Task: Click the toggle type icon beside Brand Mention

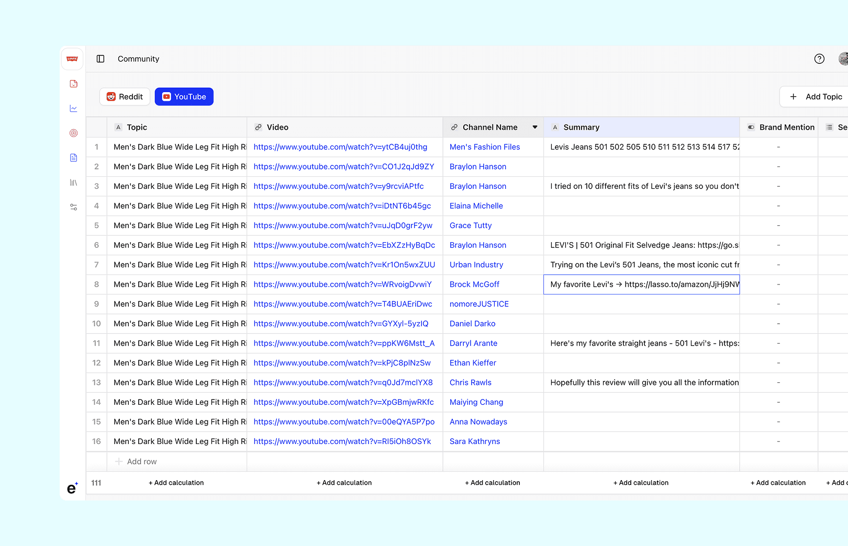Action: pos(751,127)
